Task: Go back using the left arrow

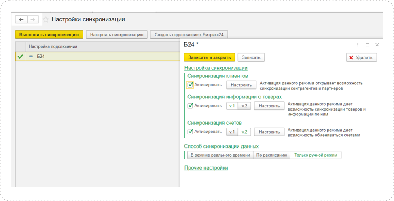Action: (x=21, y=19)
